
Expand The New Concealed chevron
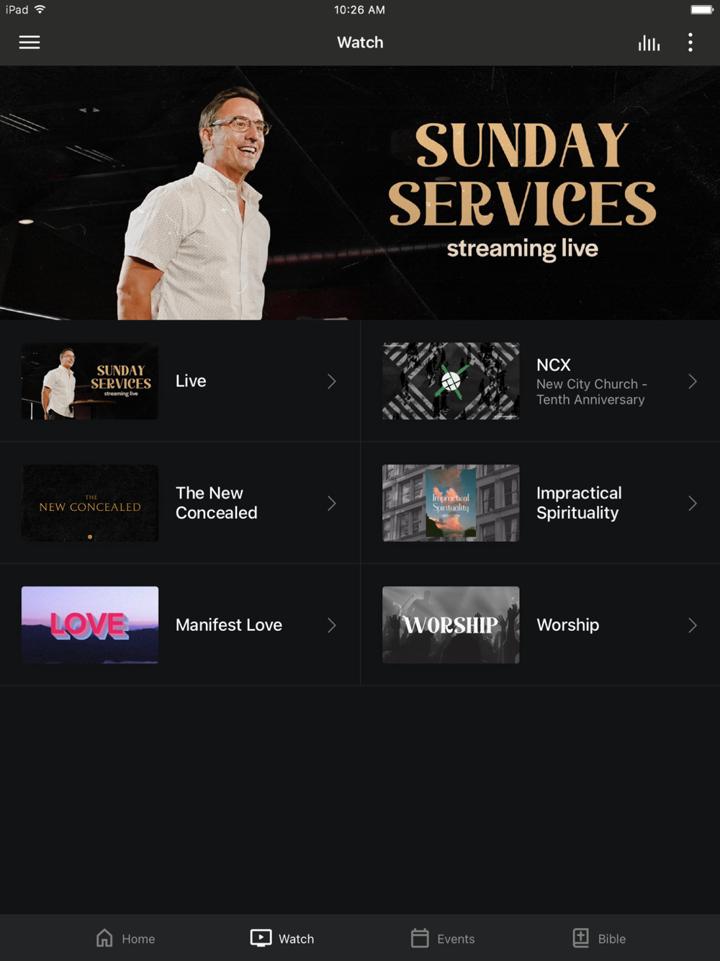click(332, 503)
